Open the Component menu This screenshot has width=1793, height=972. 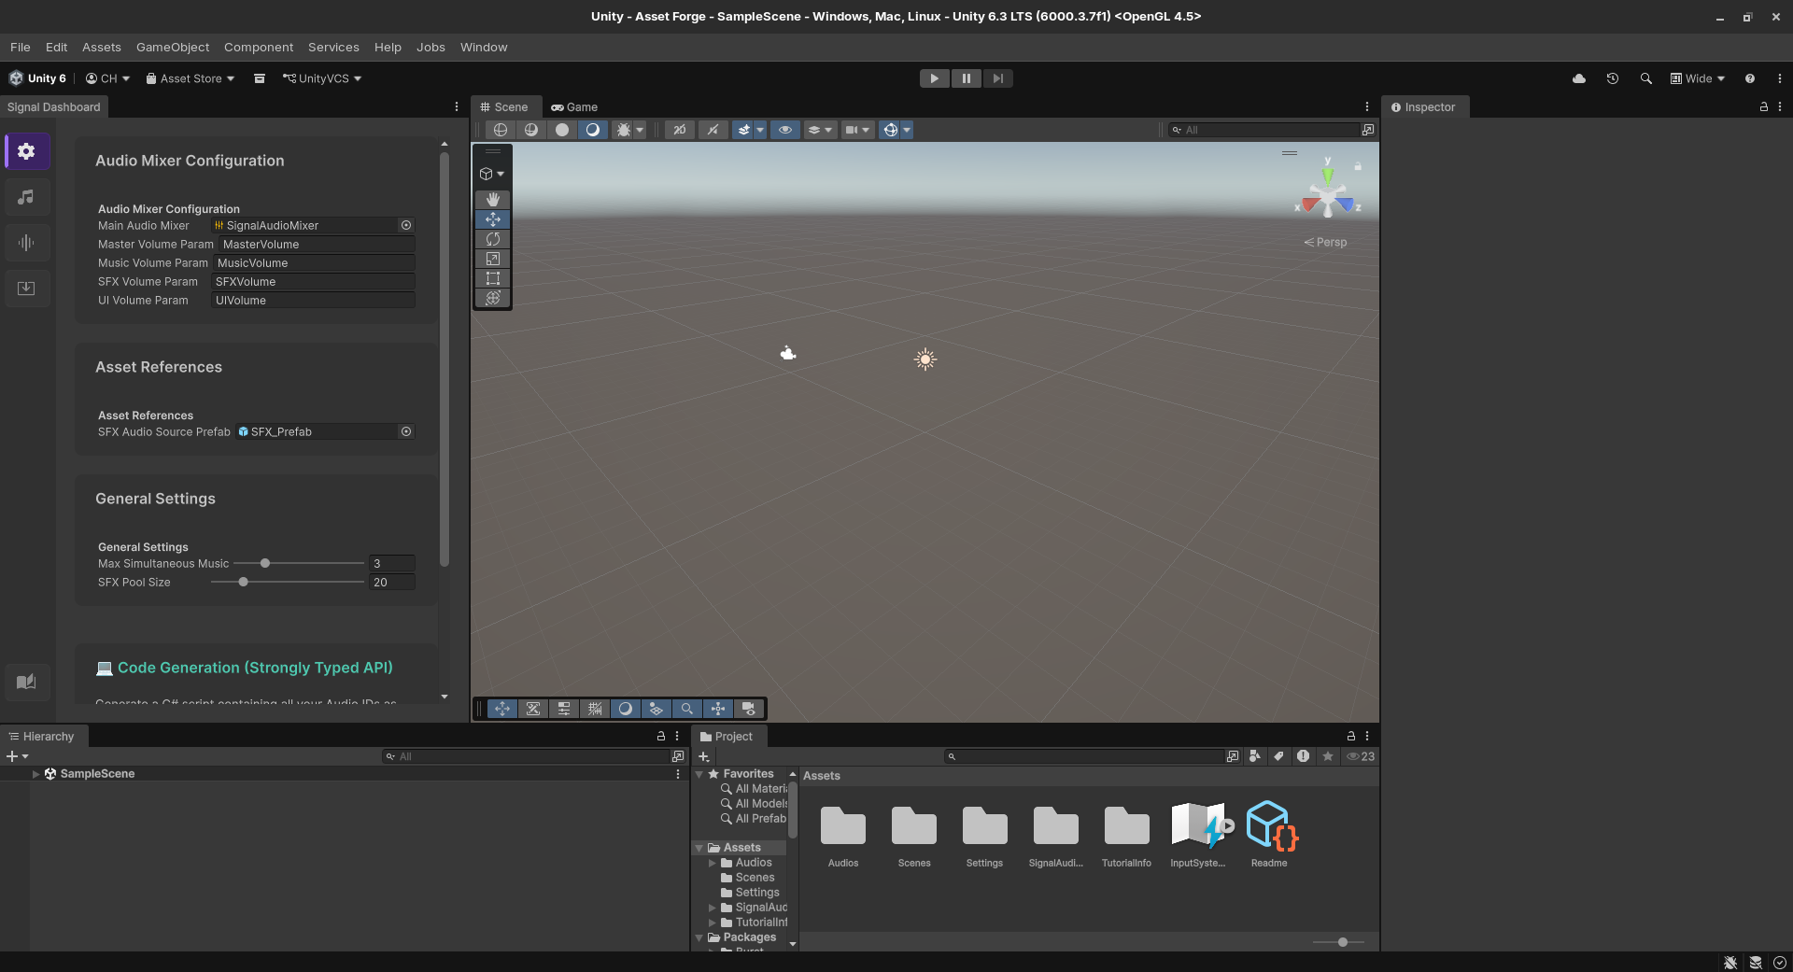259,47
